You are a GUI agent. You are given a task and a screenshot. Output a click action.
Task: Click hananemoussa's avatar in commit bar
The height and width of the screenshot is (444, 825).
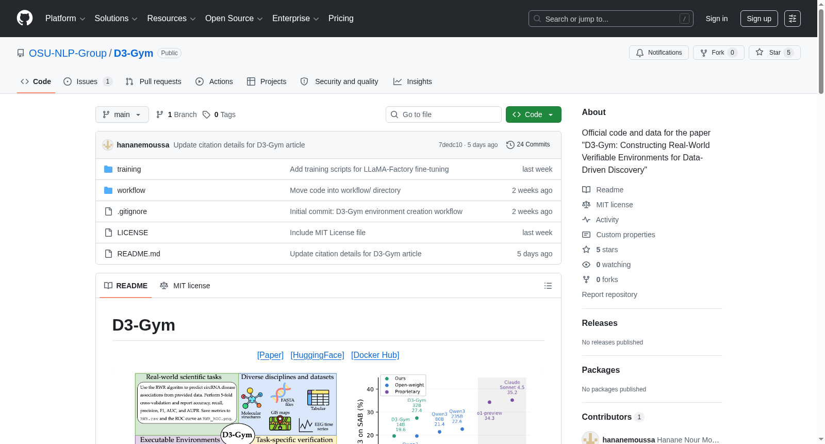(108, 145)
